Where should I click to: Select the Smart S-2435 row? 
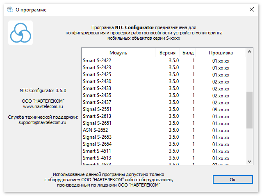coord(164,95)
